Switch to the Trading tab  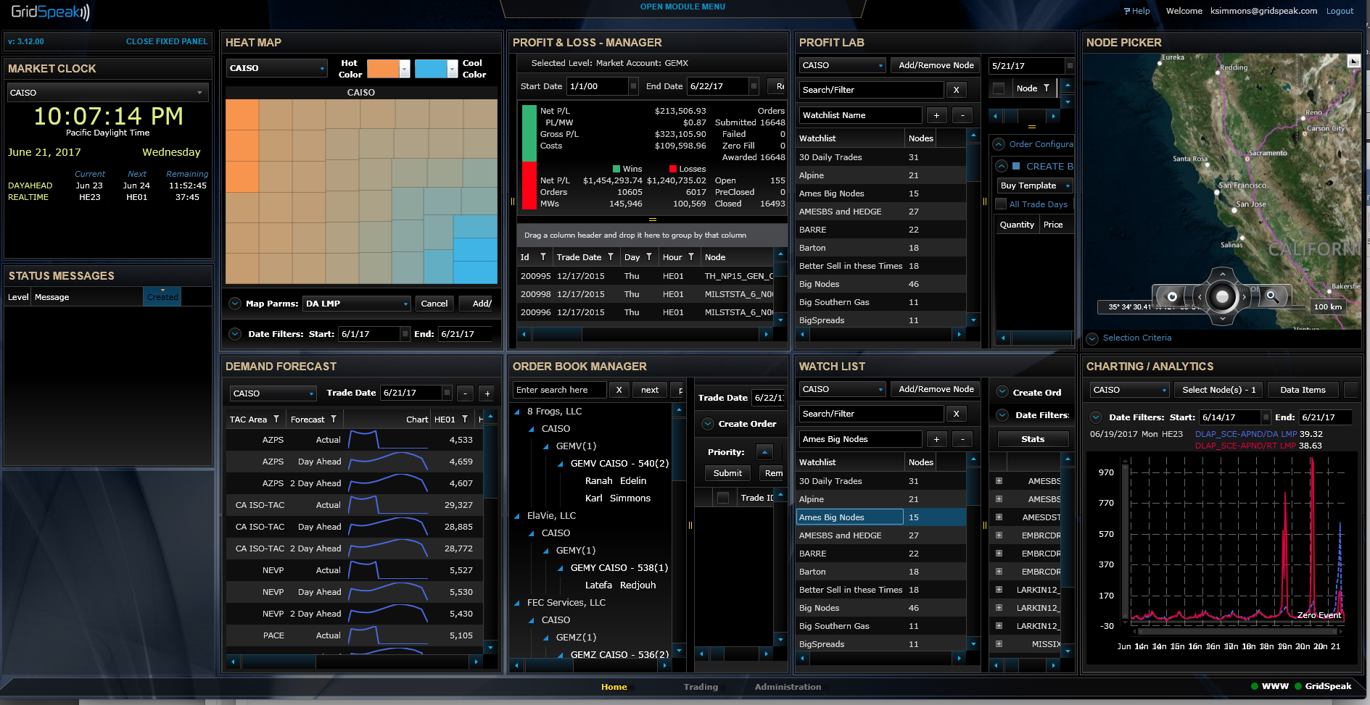(x=701, y=687)
